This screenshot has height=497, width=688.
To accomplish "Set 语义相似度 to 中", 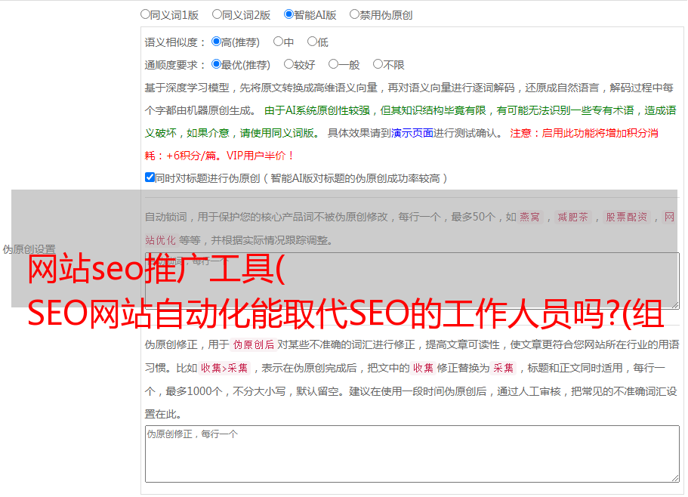I will click(278, 42).
